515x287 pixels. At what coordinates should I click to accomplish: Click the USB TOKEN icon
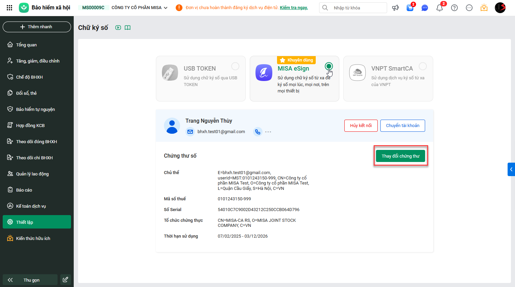[x=170, y=73]
